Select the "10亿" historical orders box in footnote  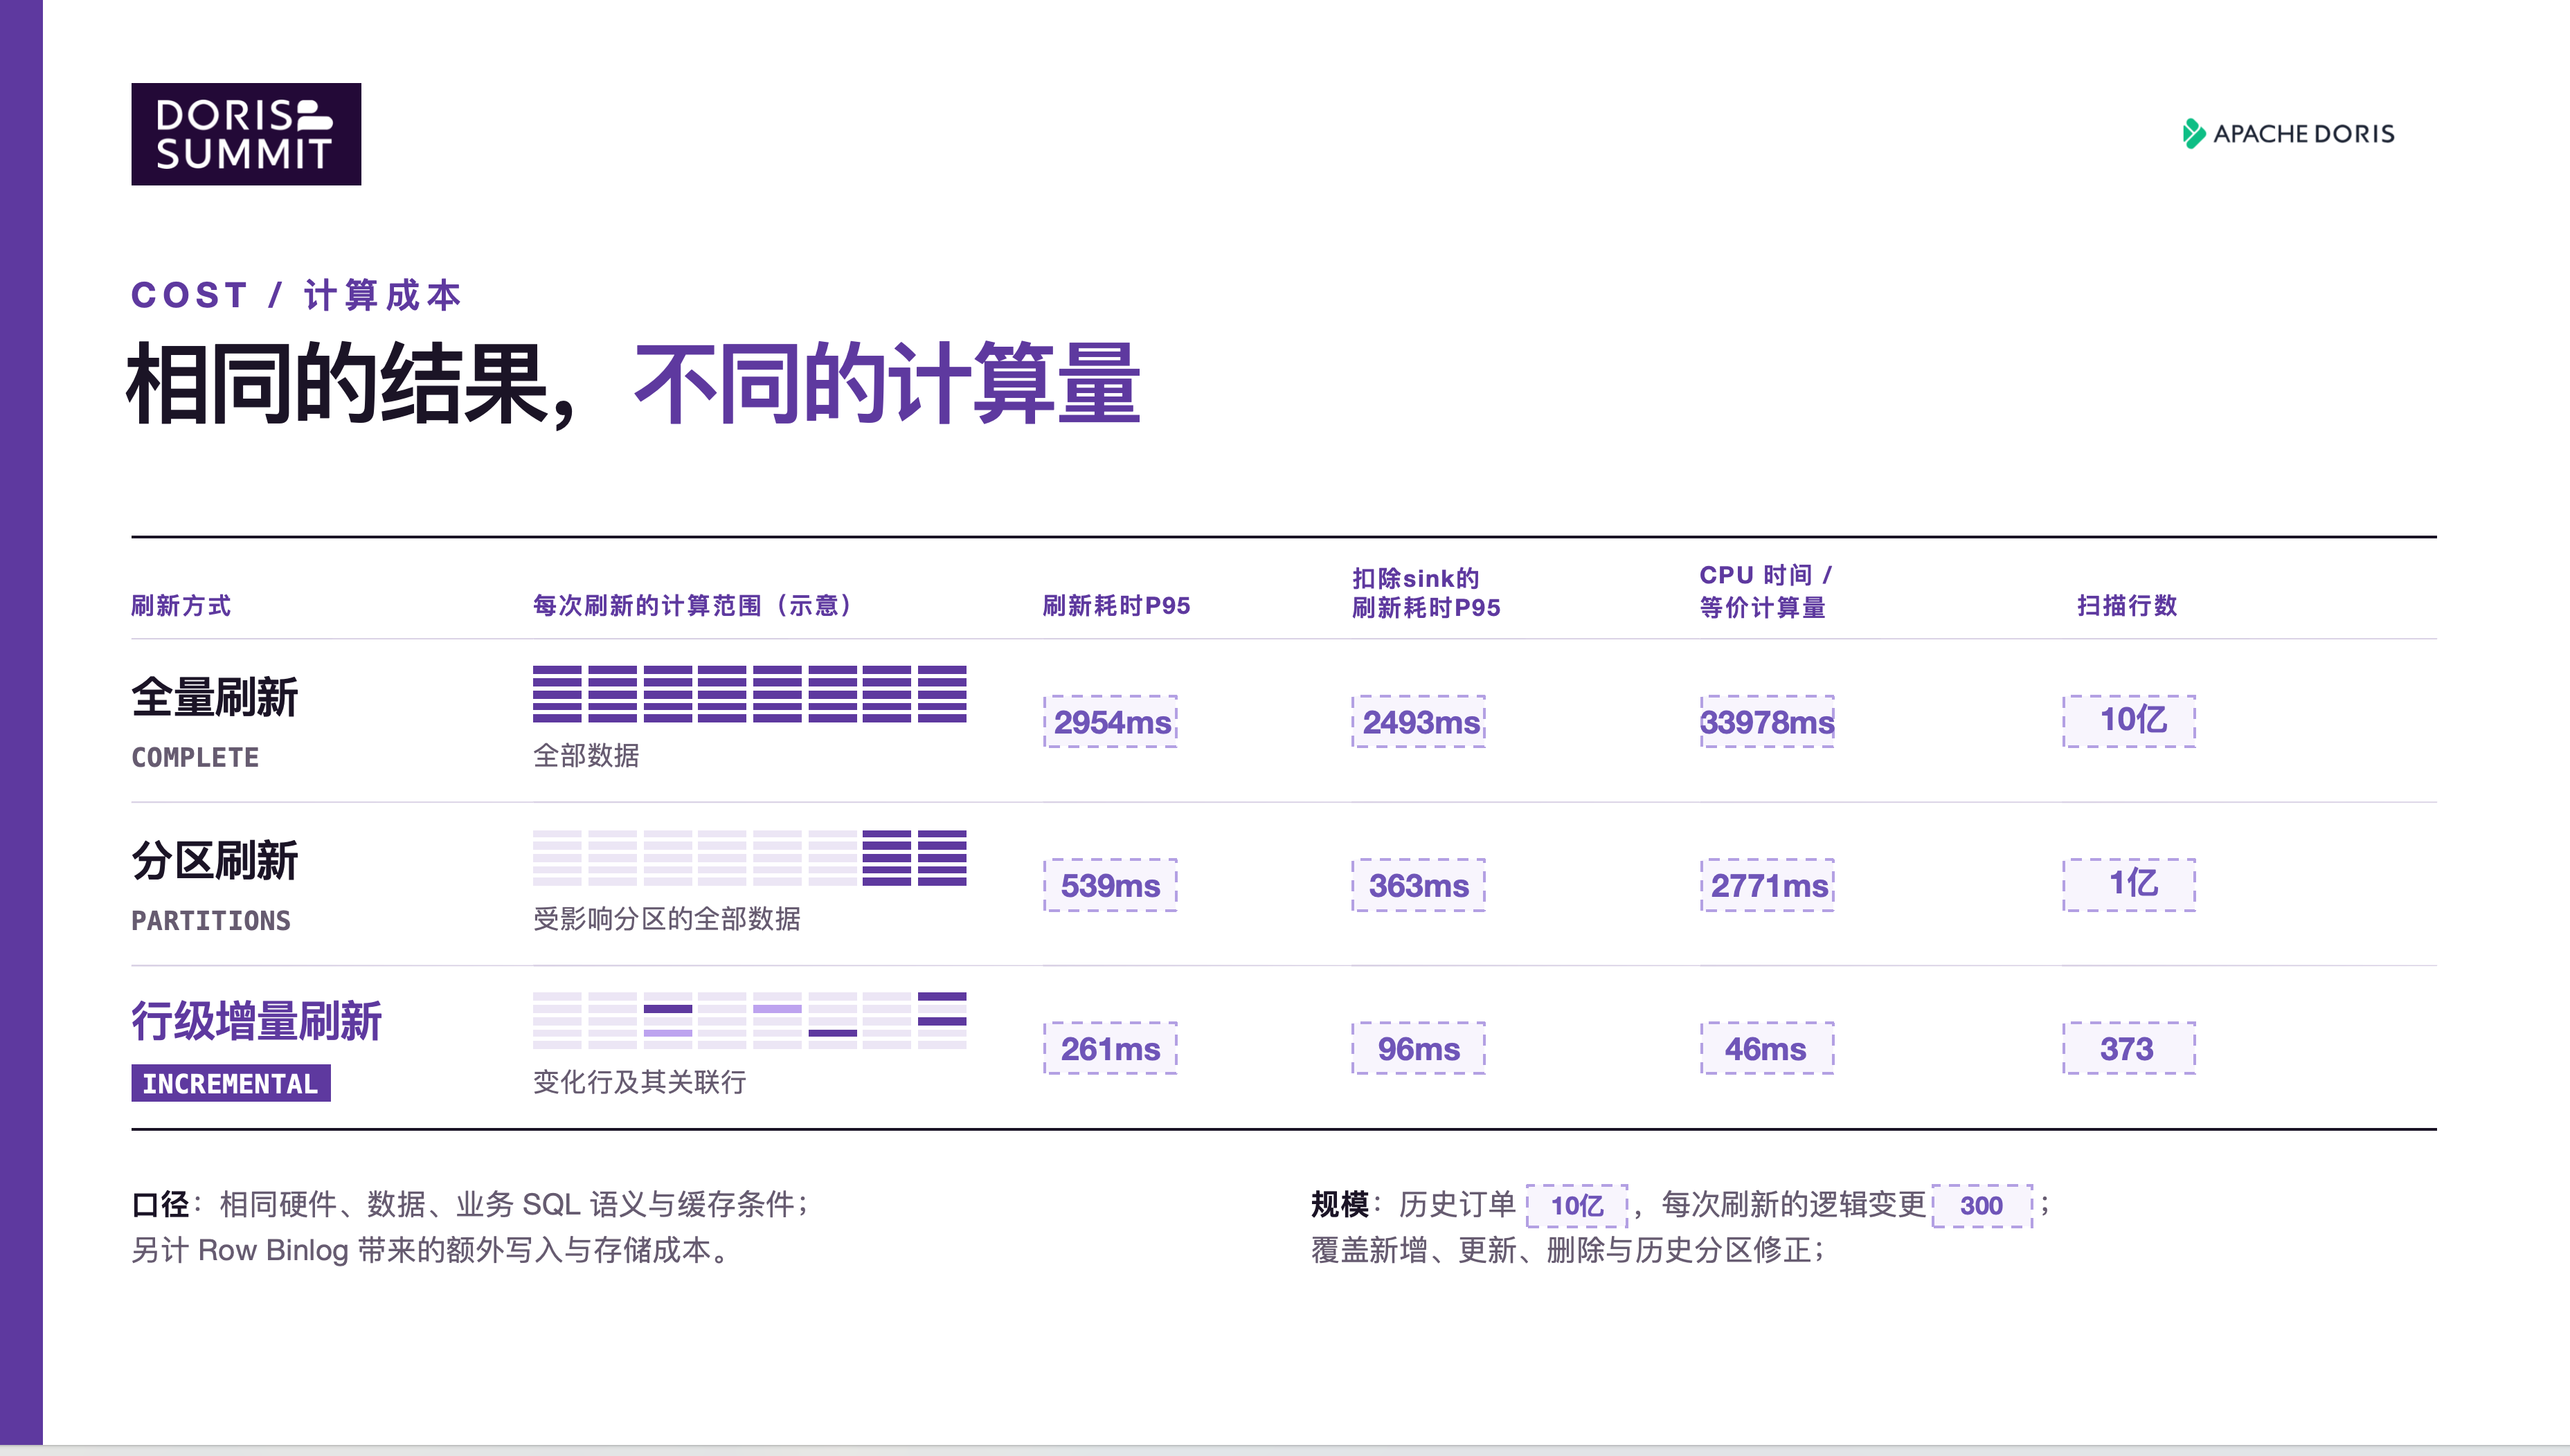click(1578, 1205)
